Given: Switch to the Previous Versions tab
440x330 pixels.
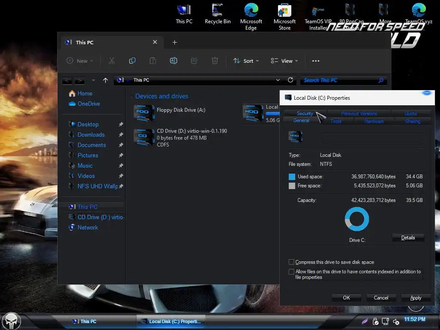Looking at the screenshot, I should tap(359, 113).
